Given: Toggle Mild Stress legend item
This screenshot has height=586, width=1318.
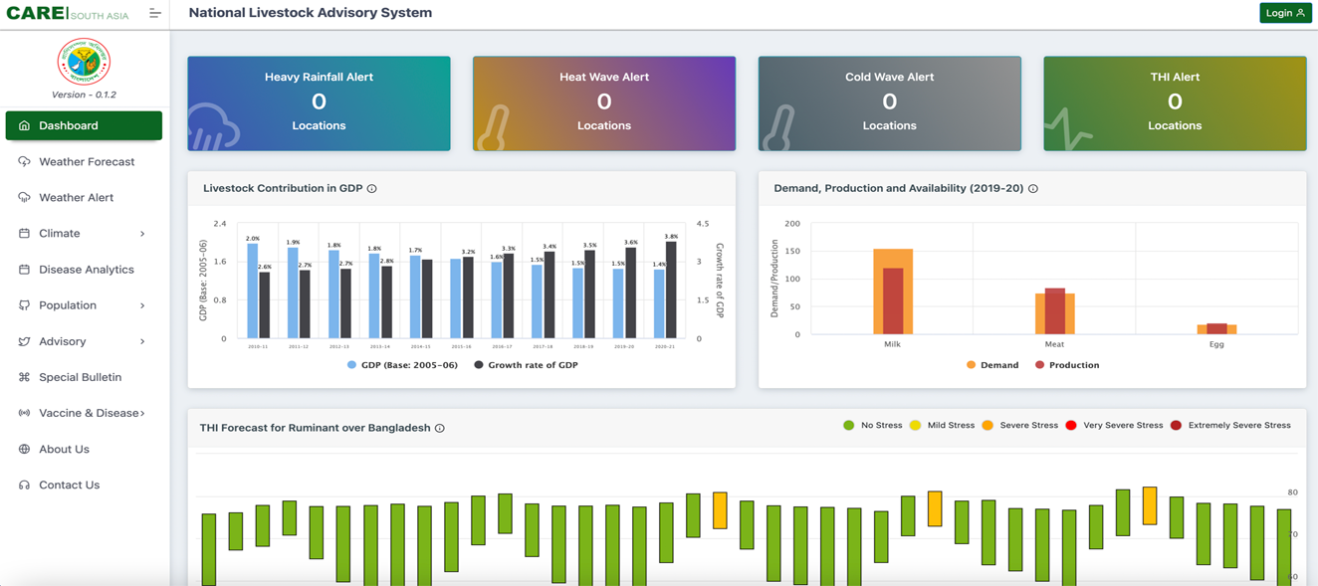Looking at the screenshot, I should pyautogui.click(x=943, y=425).
